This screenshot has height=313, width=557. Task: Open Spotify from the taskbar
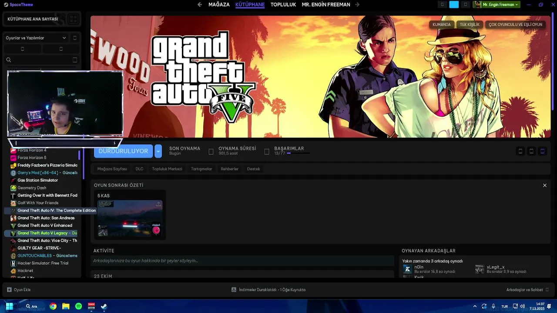78,306
